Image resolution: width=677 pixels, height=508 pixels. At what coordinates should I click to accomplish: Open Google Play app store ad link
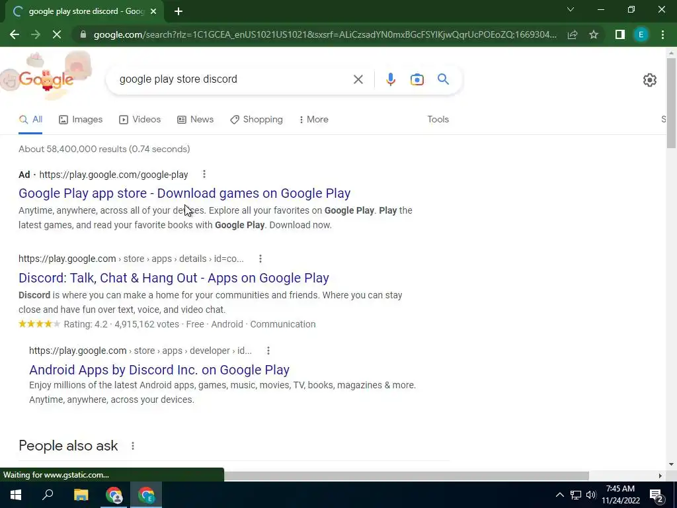184,193
